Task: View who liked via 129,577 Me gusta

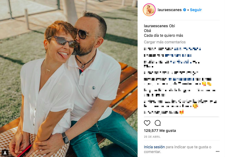Action: pos(160,131)
